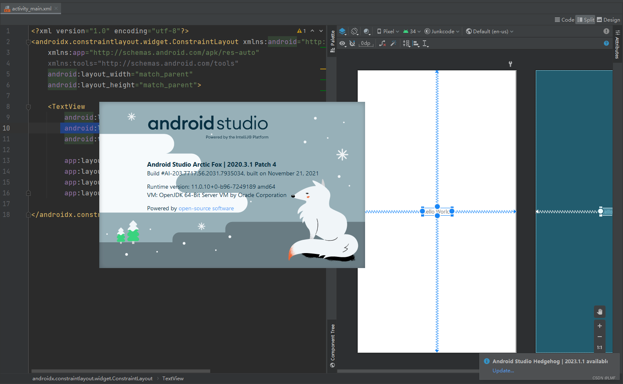Toggle the autoconnect magnet icon

point(352,43)
